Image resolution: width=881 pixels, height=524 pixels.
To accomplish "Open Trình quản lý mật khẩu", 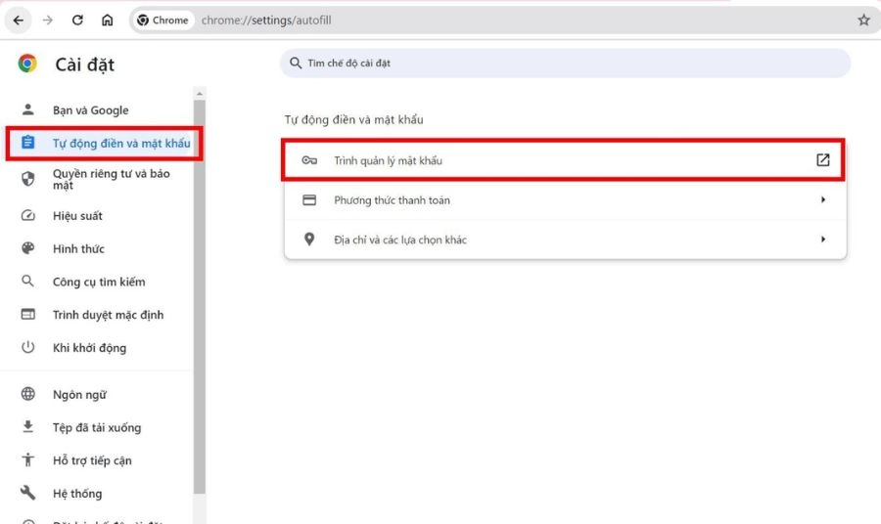I will 563,160.
